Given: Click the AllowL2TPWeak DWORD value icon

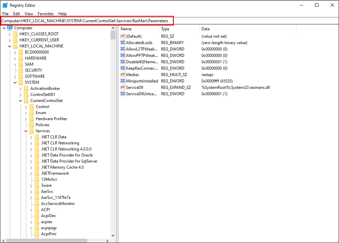Looking at the screenshot, I should pos(123,49).
